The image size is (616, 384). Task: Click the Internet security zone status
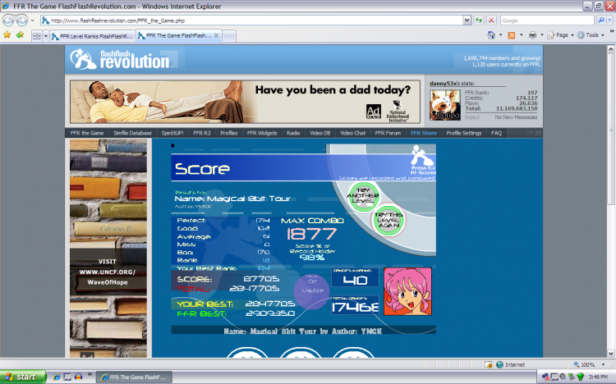(x=511, y=365)
